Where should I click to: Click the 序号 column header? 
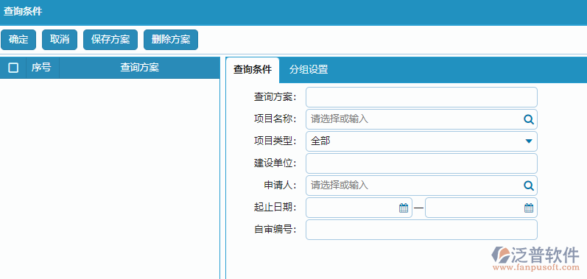[x=41, y=68]
